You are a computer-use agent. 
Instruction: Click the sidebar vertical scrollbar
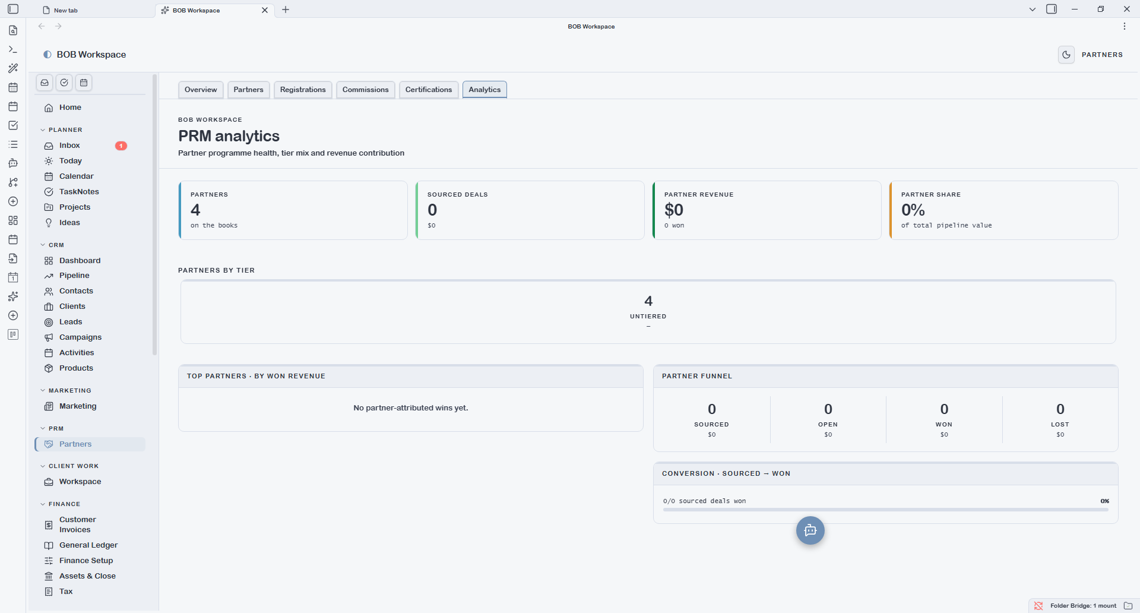[155, 214]
